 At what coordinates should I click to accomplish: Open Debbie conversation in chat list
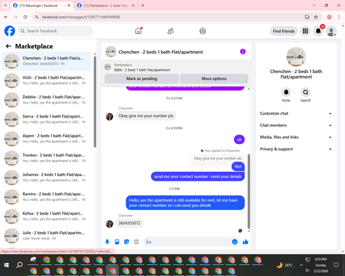(x=46, y=100)
